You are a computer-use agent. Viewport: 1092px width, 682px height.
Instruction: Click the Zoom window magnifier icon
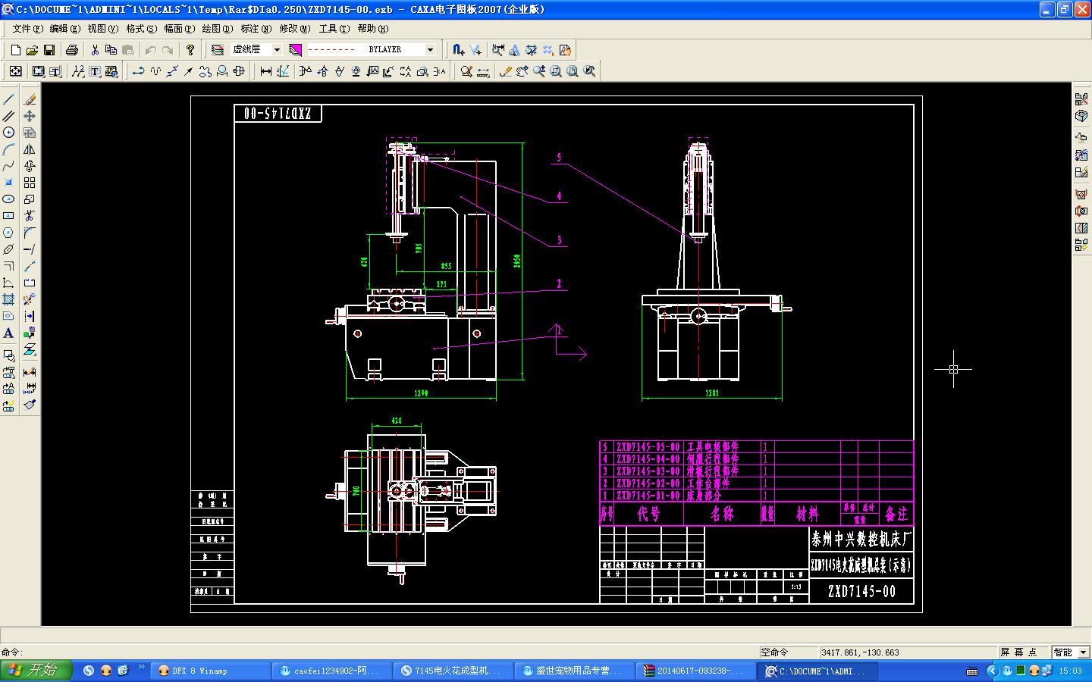click(556, 70)
